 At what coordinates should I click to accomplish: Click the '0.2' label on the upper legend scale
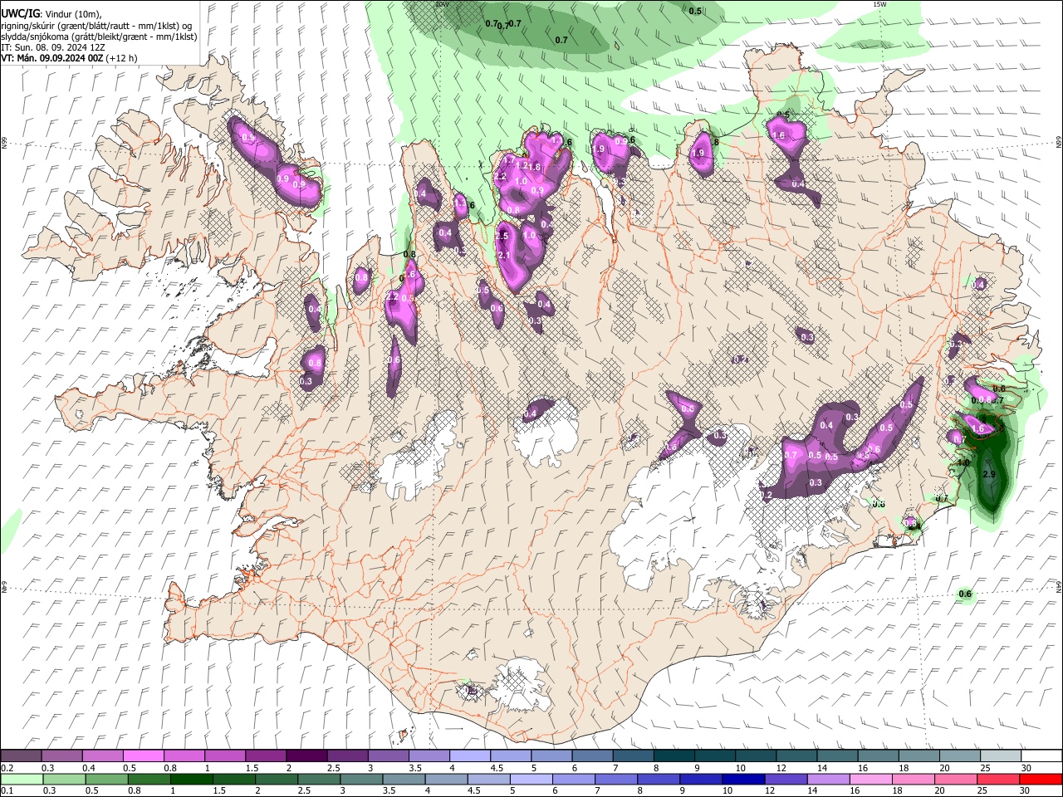8,768
